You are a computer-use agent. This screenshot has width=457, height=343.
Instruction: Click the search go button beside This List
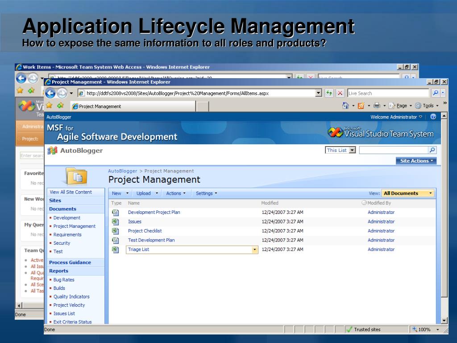click(432, 150)
